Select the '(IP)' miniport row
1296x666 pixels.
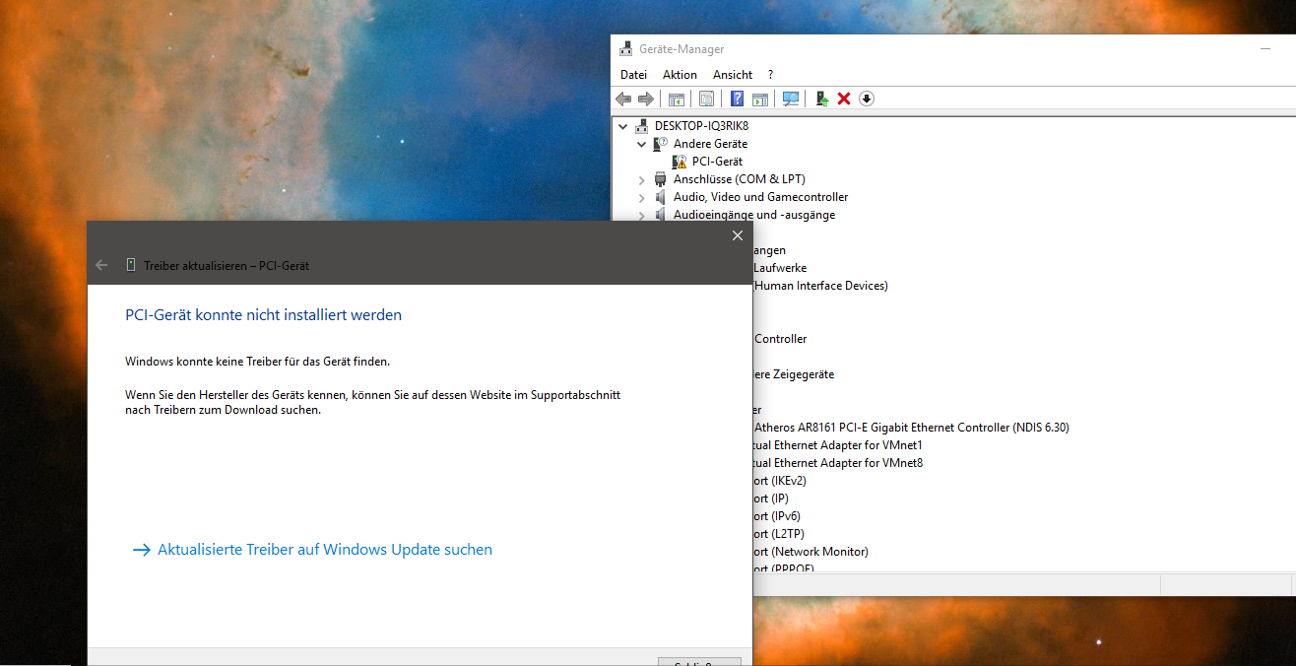click(771, 499)
